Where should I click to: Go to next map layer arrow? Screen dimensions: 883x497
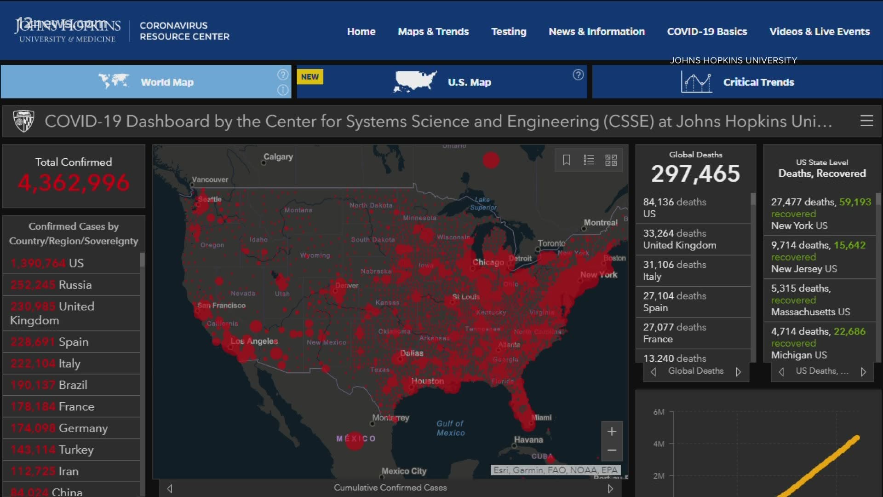coord(610,488)
